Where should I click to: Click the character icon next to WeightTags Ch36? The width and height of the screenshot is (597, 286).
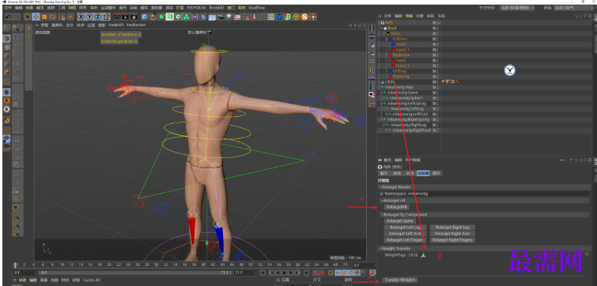423,255
